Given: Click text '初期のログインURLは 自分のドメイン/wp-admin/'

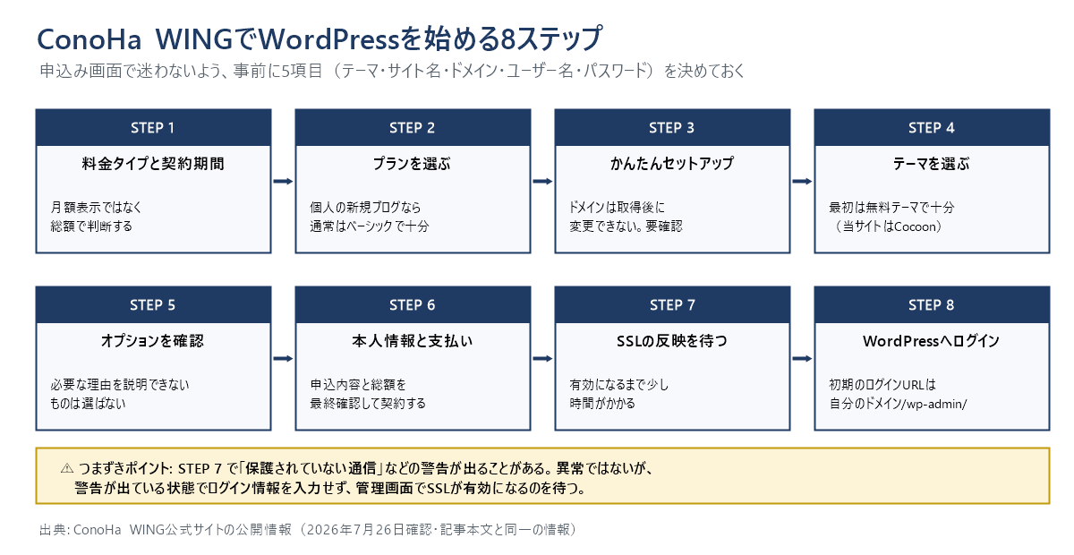Looking at the screenshot, I should click(x=898, y=394).
